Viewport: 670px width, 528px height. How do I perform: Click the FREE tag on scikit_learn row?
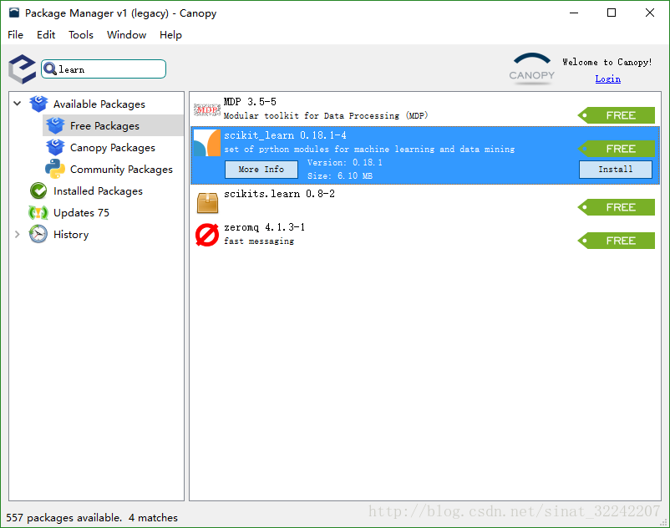point(617,149)
